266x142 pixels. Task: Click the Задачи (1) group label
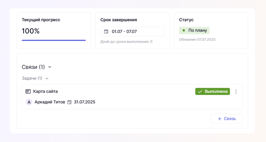pyautogui.click(x=32, y=78)
